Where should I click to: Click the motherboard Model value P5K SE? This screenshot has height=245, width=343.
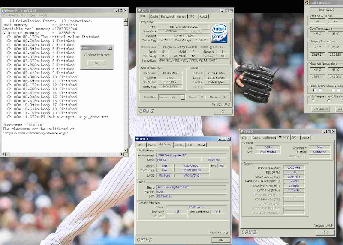pos(179,160)
